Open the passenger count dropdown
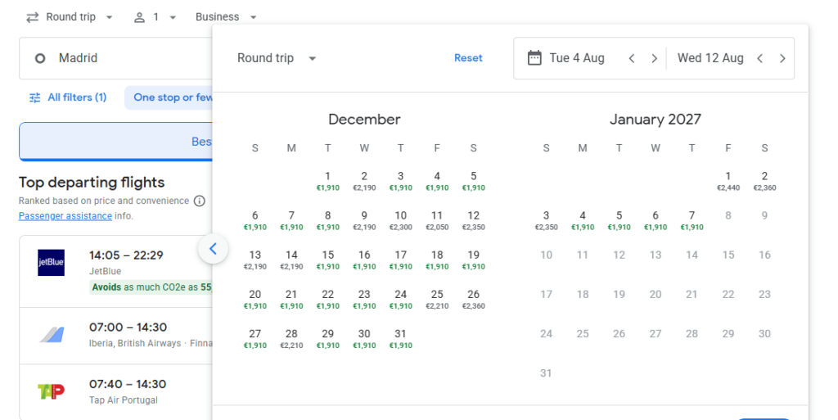This screenshot has width=838, height=420. click(155, 17)
